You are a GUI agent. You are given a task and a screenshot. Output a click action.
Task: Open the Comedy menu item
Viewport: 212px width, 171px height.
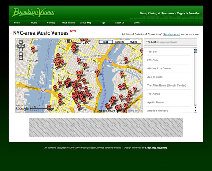[x=51, y=23]
